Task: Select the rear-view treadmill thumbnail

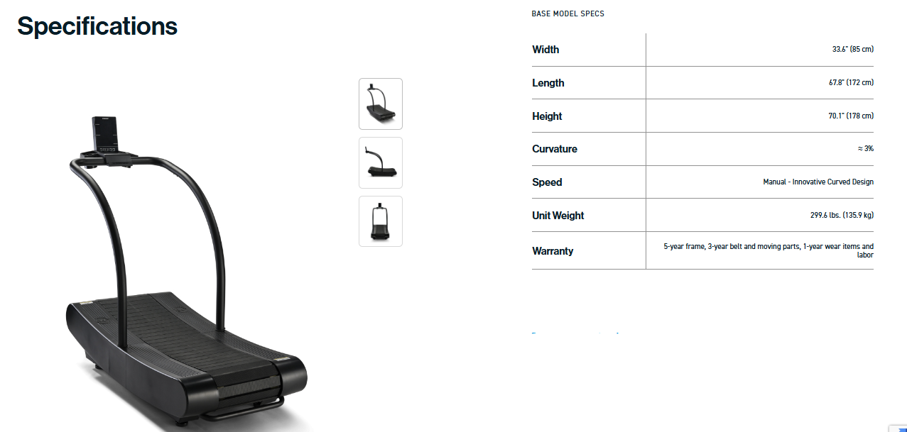Action: tap(381, 221)
